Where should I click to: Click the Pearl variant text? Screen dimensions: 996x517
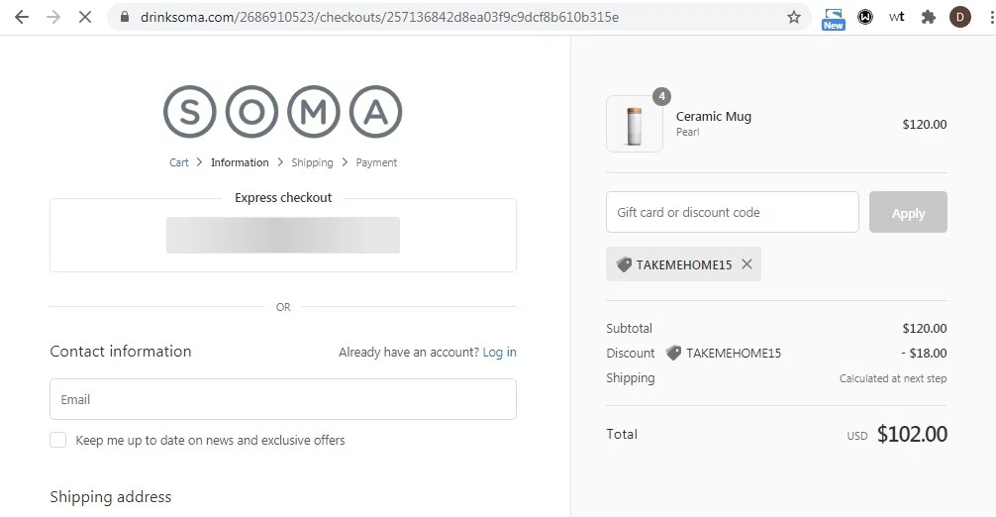tap(687, 132)
